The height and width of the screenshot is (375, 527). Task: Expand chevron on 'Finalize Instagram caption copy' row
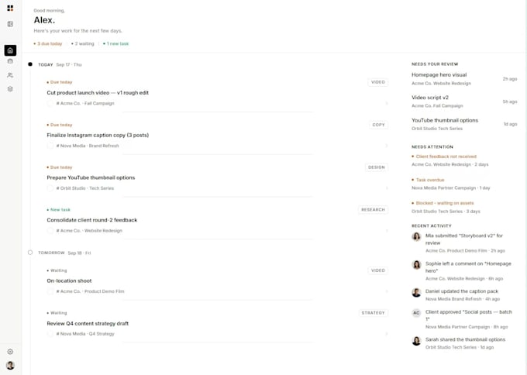[x=387, y=146]
